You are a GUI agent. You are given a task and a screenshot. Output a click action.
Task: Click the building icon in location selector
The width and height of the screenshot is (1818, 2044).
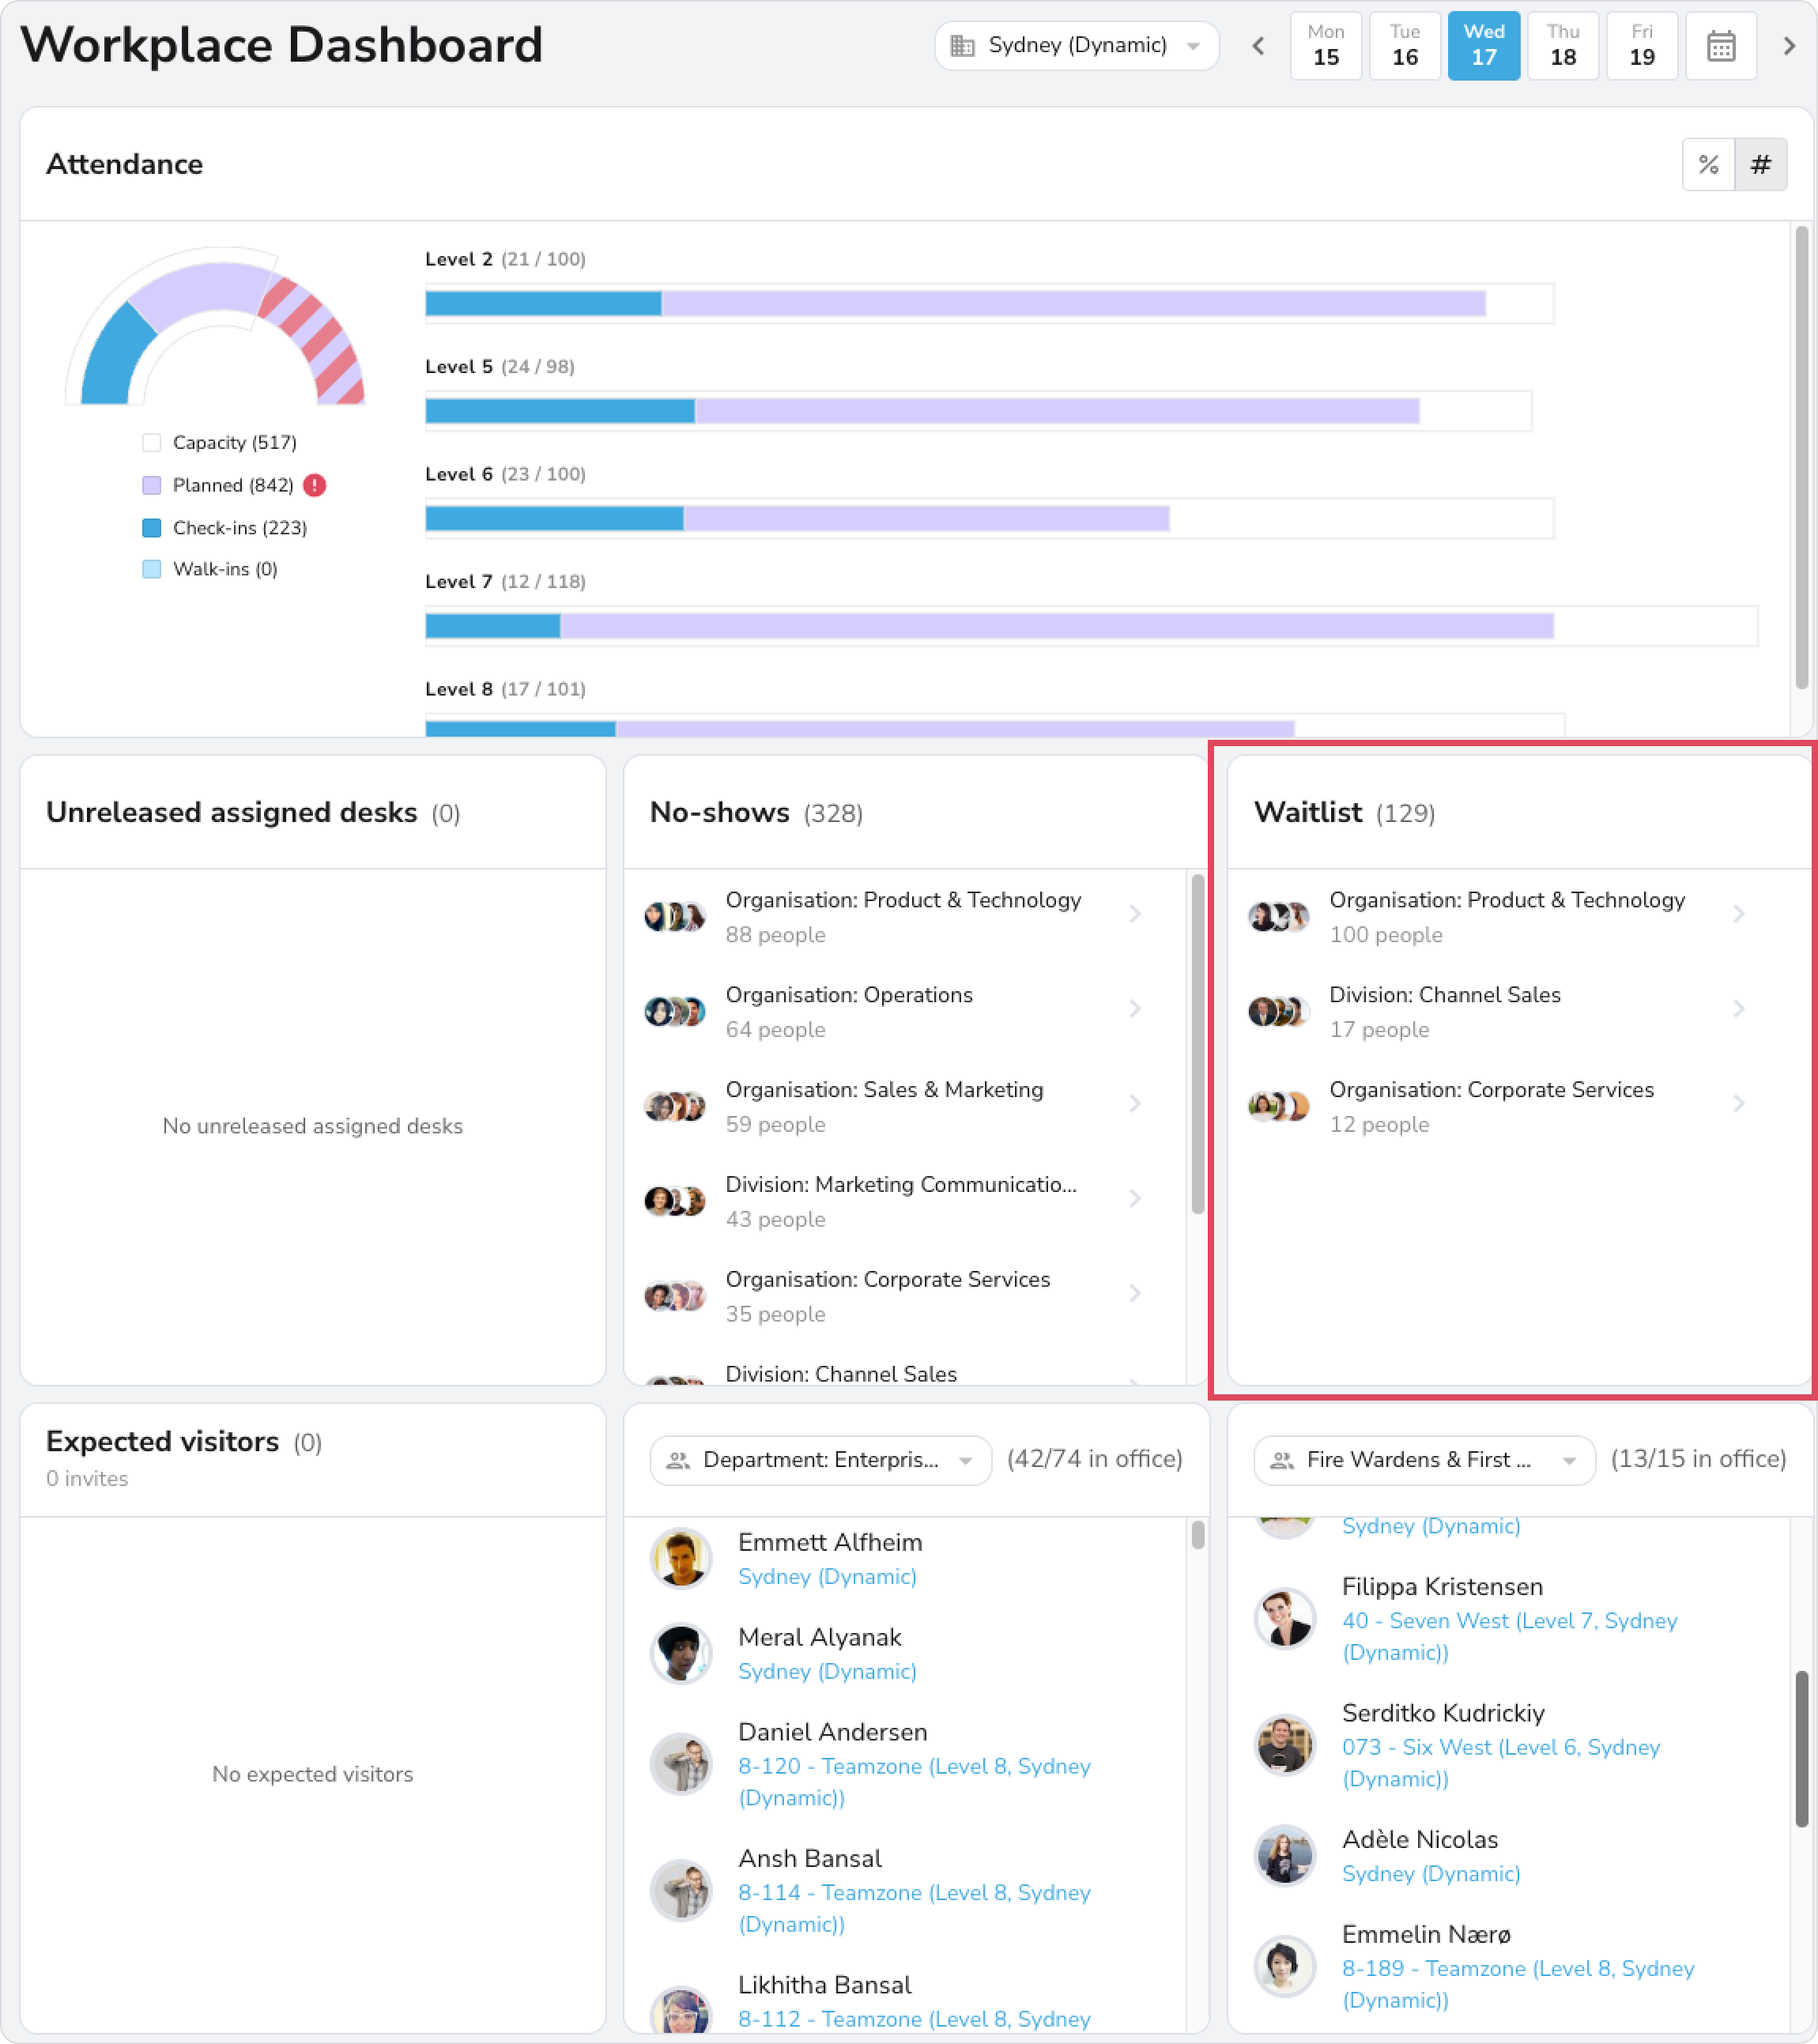pyautogui.click(x=962, y=46)
